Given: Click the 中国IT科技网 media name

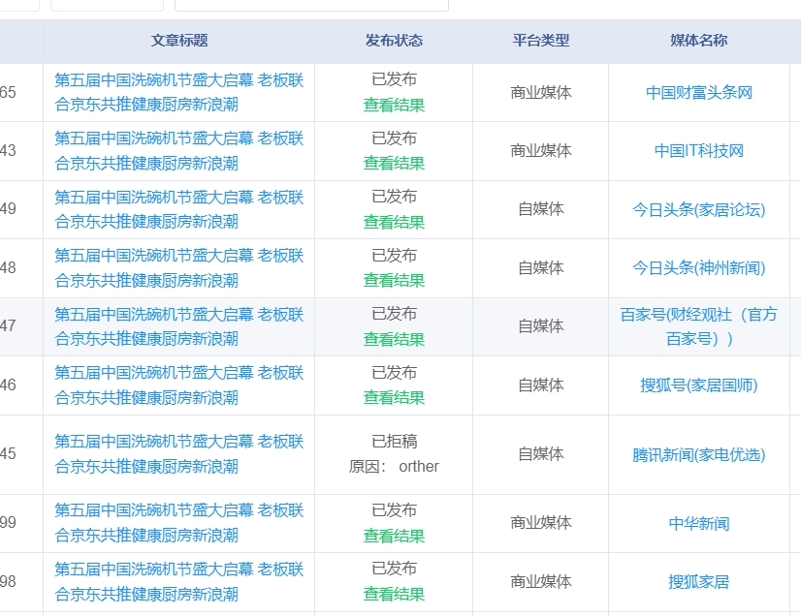Looking at the screenshot, I should (x=698, y=151).
